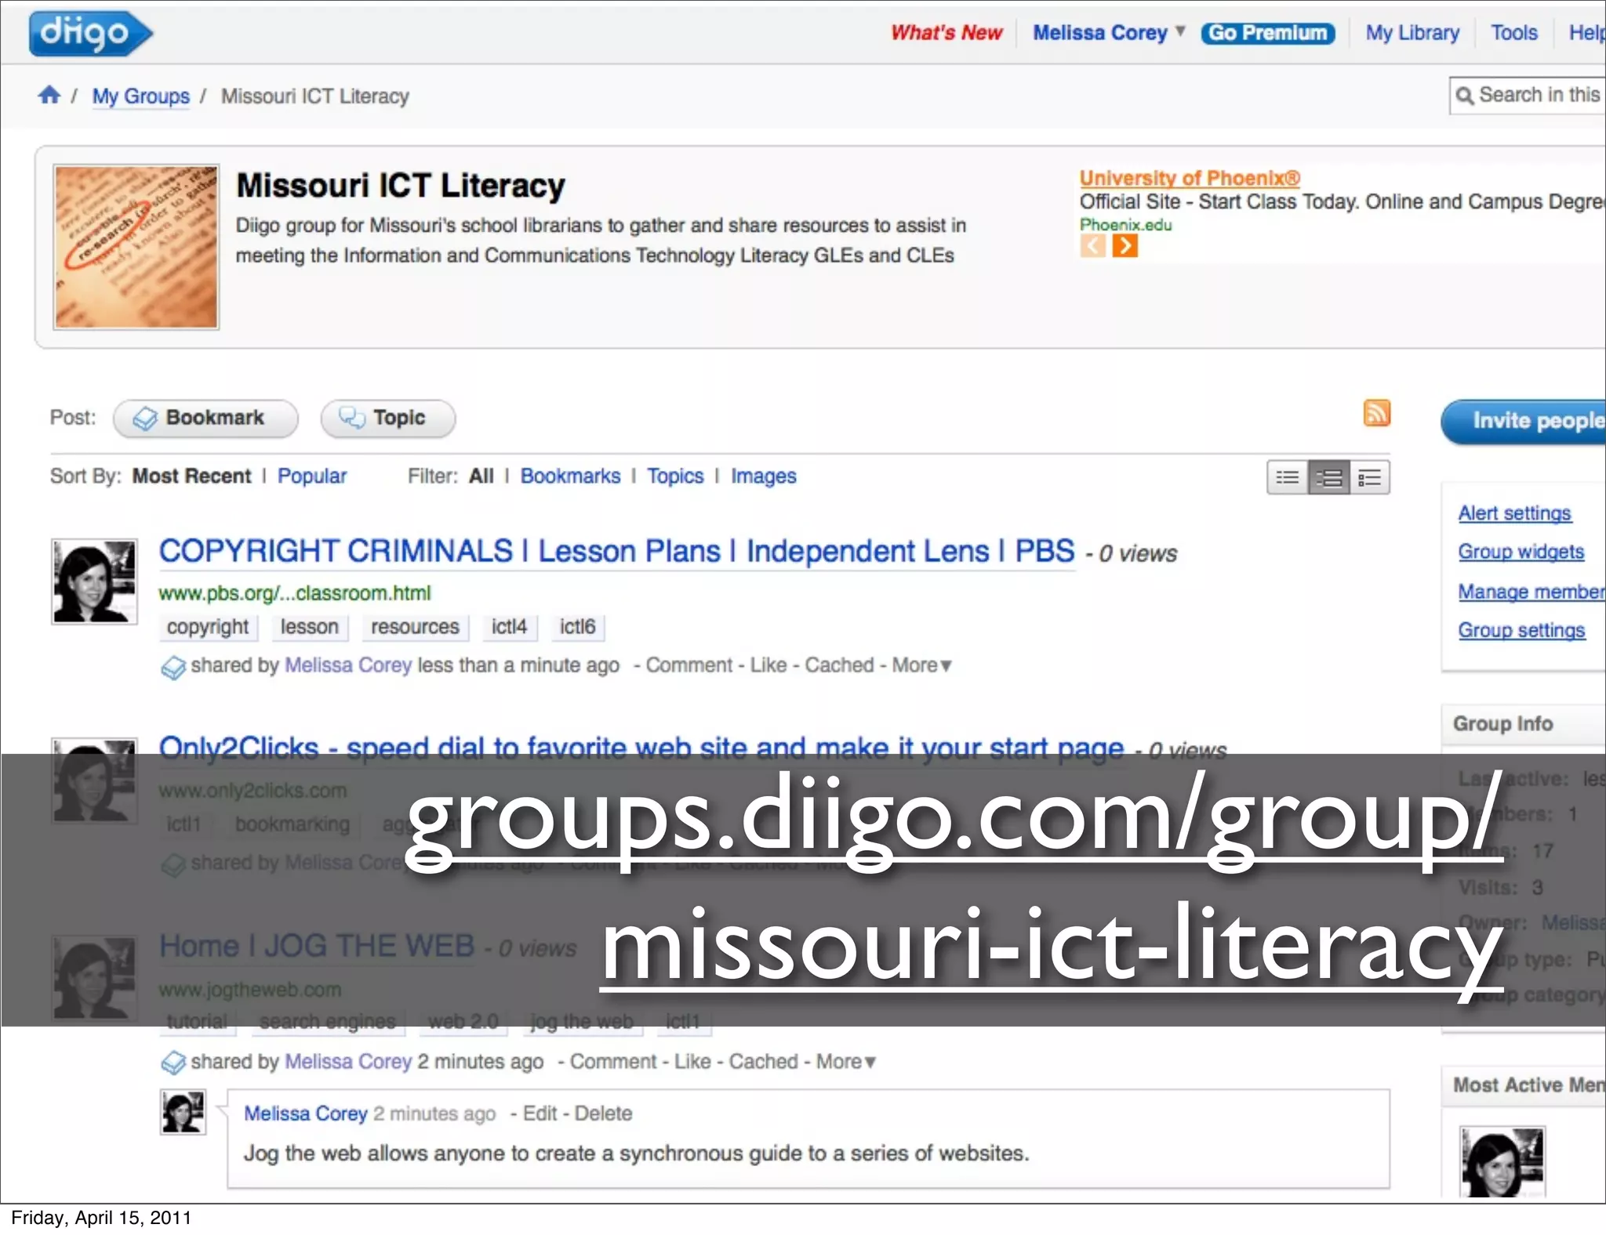Click bookmark icon by COPYRIGHT CRIMINALS shared line
The height and width of the screenshot is (1235, 1606).
(173, 667)
